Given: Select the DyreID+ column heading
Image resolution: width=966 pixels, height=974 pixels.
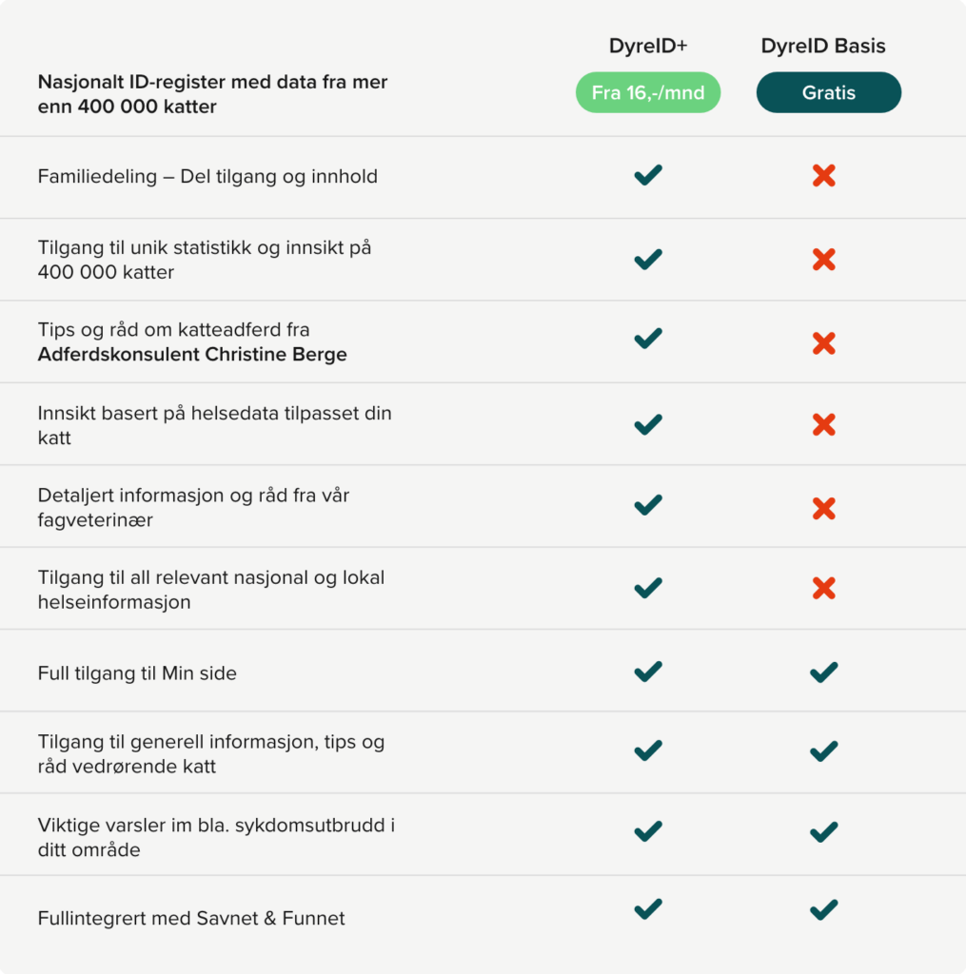Looking at the screenshot, I should point(648,46).
